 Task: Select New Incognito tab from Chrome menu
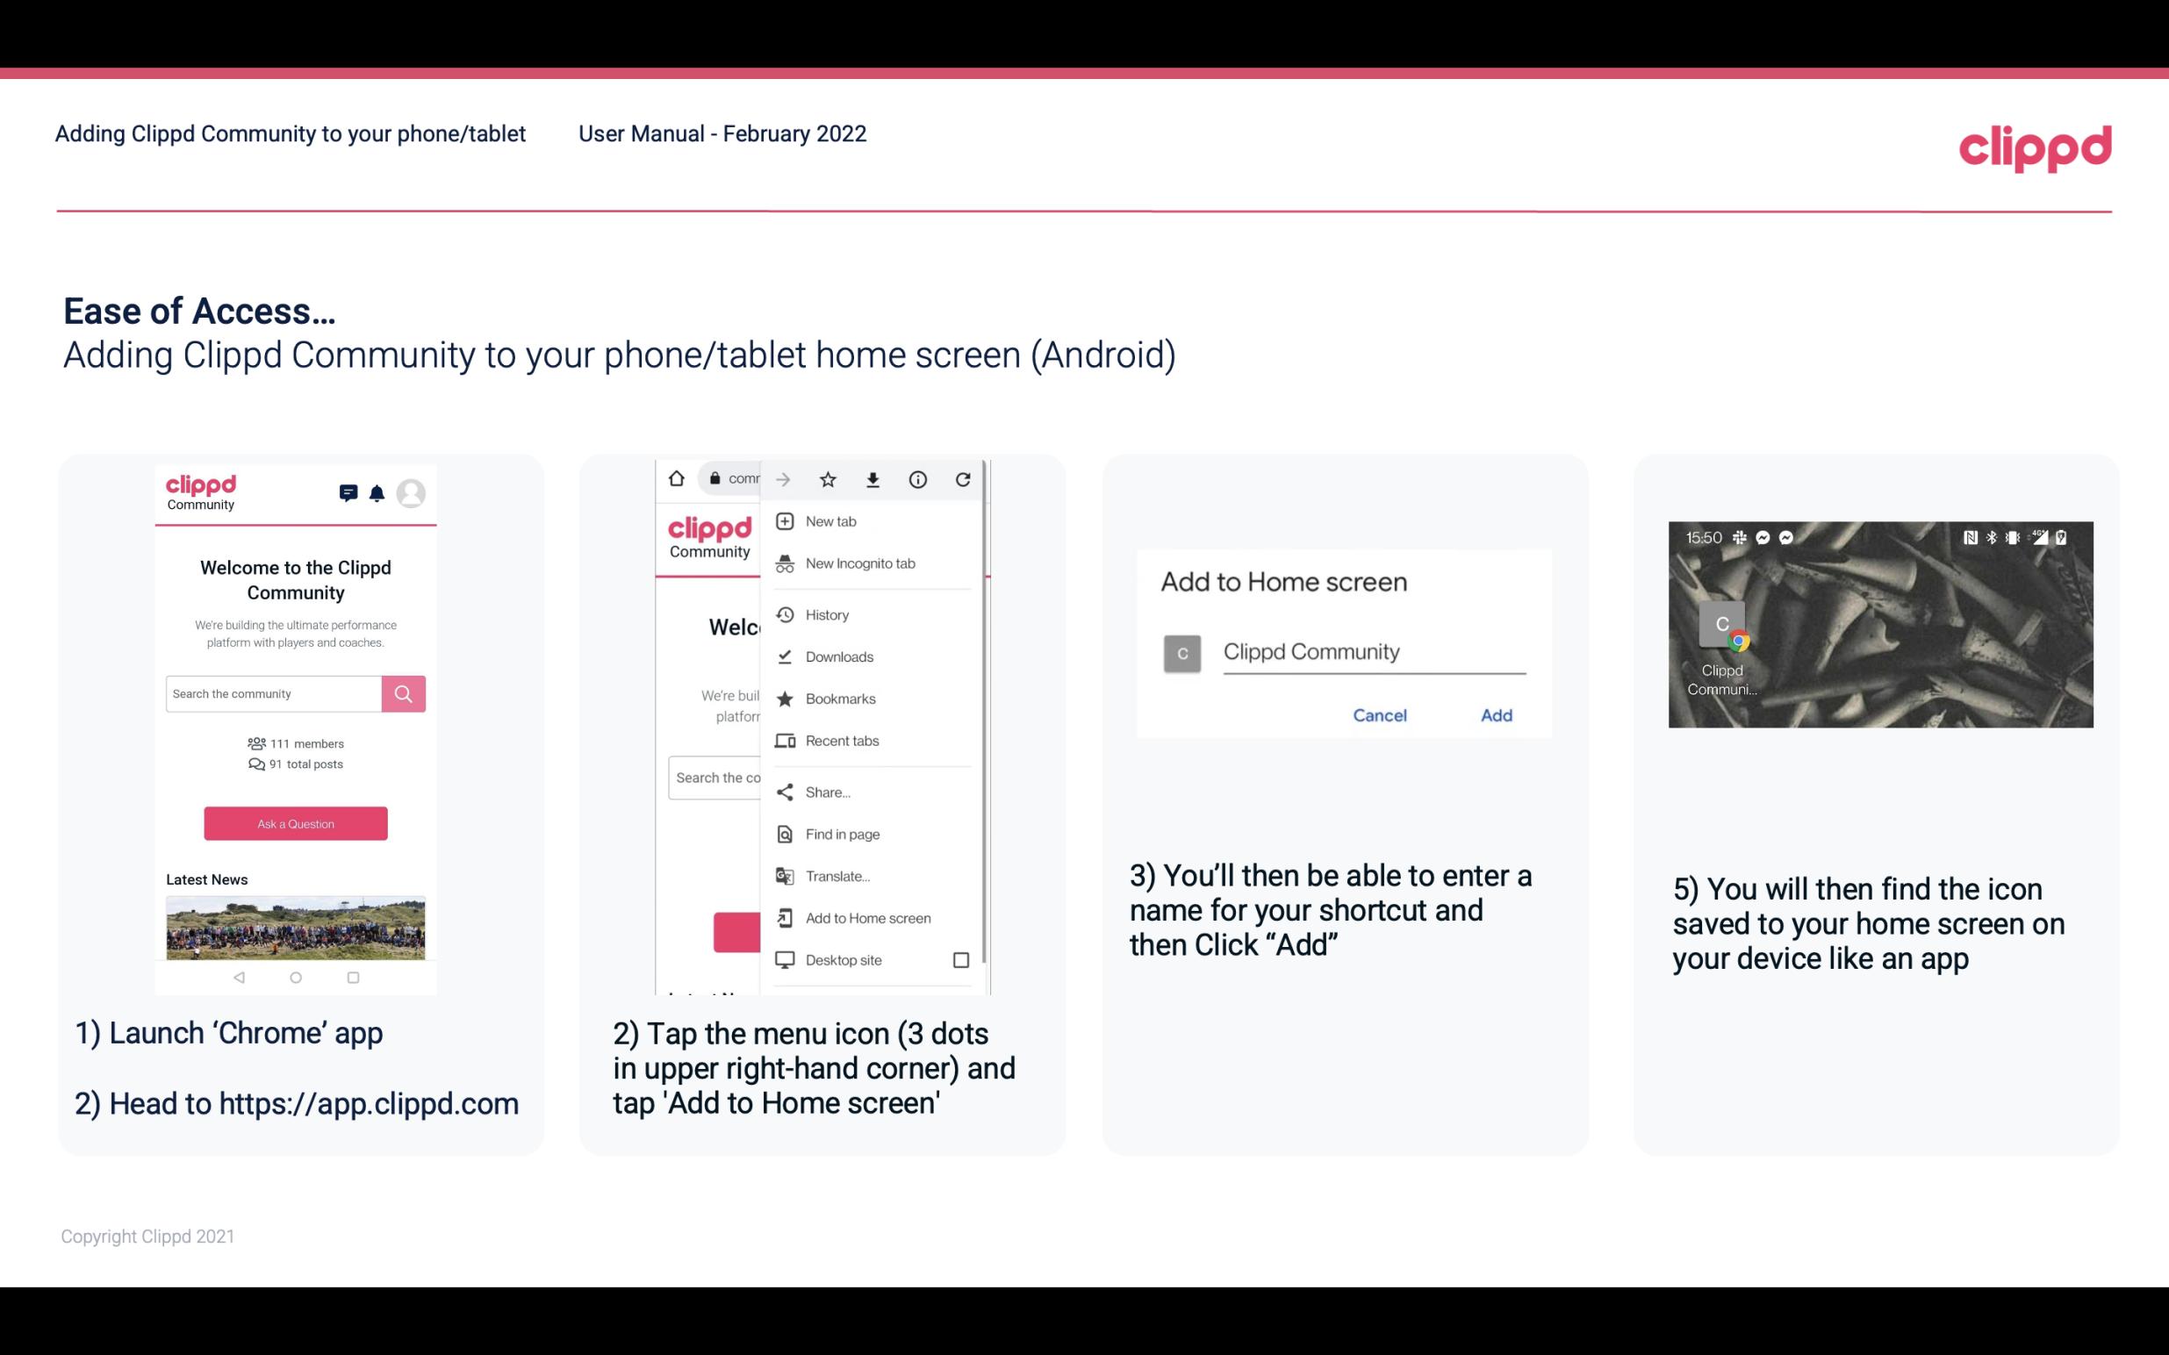click(860, 563)
